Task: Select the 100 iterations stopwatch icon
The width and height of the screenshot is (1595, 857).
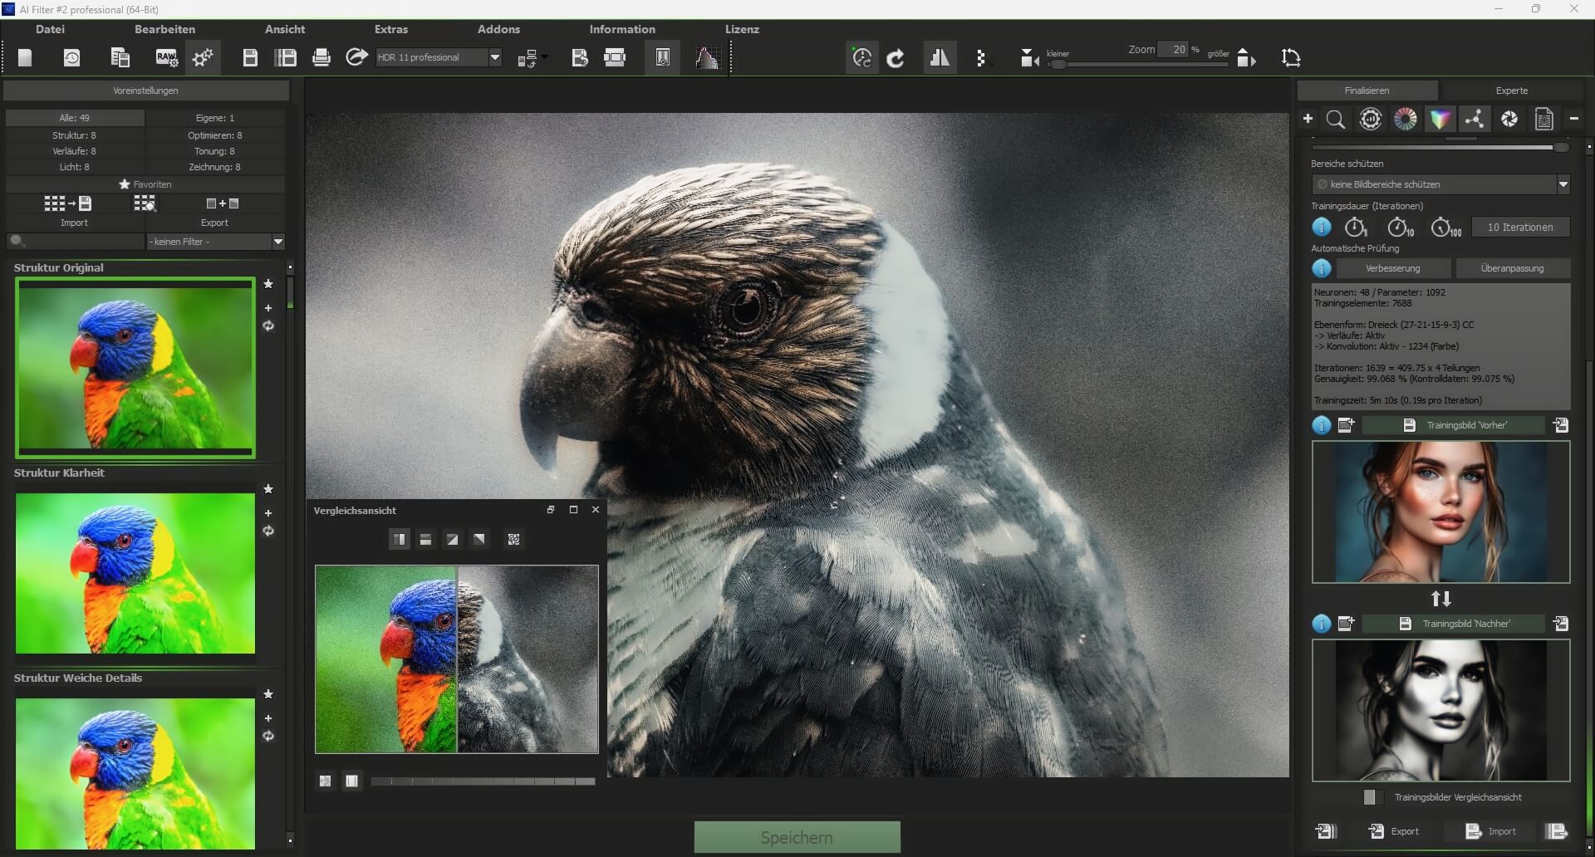Action: [1445, 228]
